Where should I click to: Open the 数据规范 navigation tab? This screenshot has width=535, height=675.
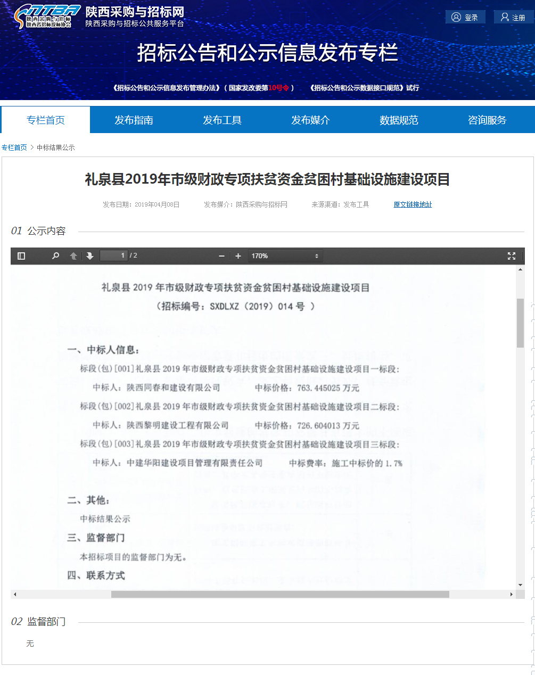point(399,120)
